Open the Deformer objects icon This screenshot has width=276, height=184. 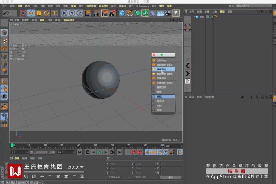[153, 13]
